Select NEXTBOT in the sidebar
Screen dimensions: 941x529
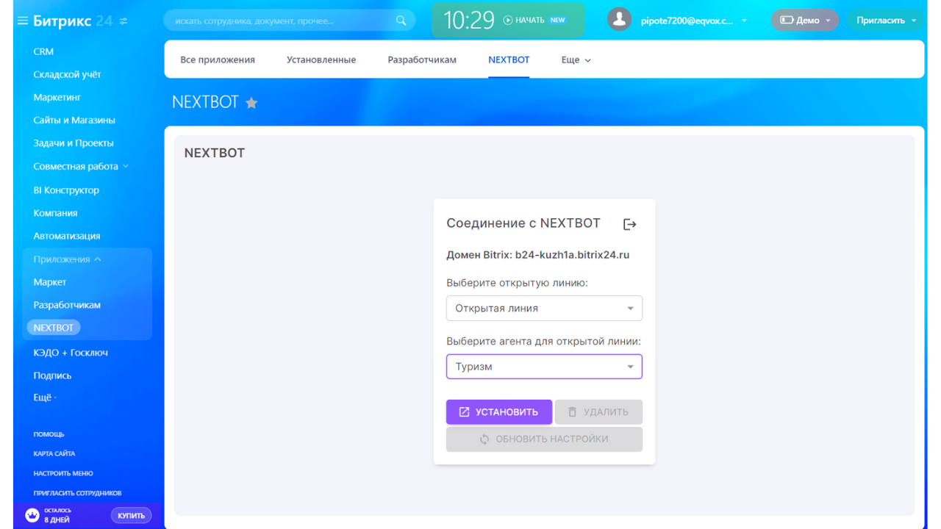[x=54, y=328]
